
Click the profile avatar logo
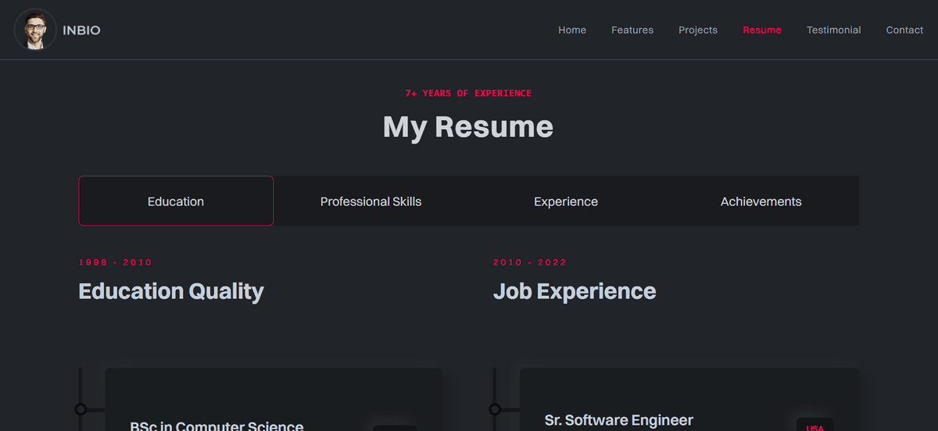click(35, 30)
